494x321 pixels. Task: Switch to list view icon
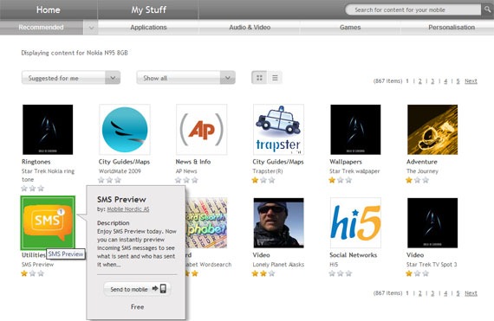[275, 78]
